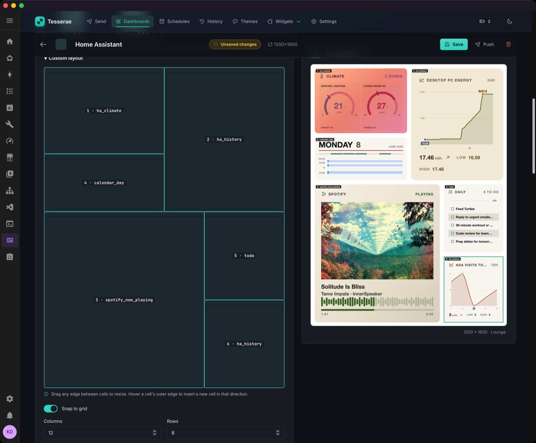Open the VS Code sidebar icon

(10, 207)
